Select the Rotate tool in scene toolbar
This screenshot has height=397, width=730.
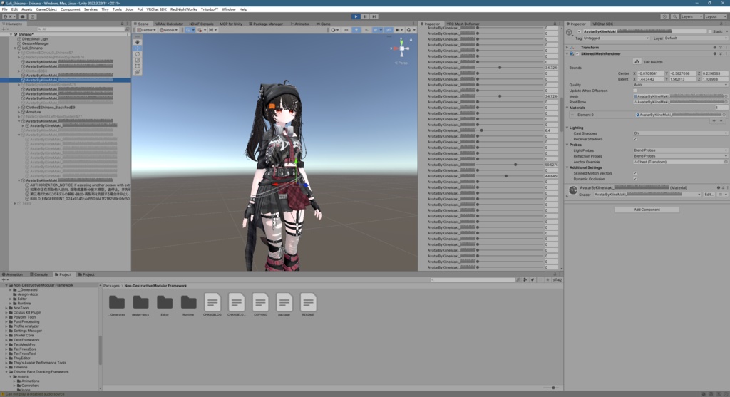(138, 54)
